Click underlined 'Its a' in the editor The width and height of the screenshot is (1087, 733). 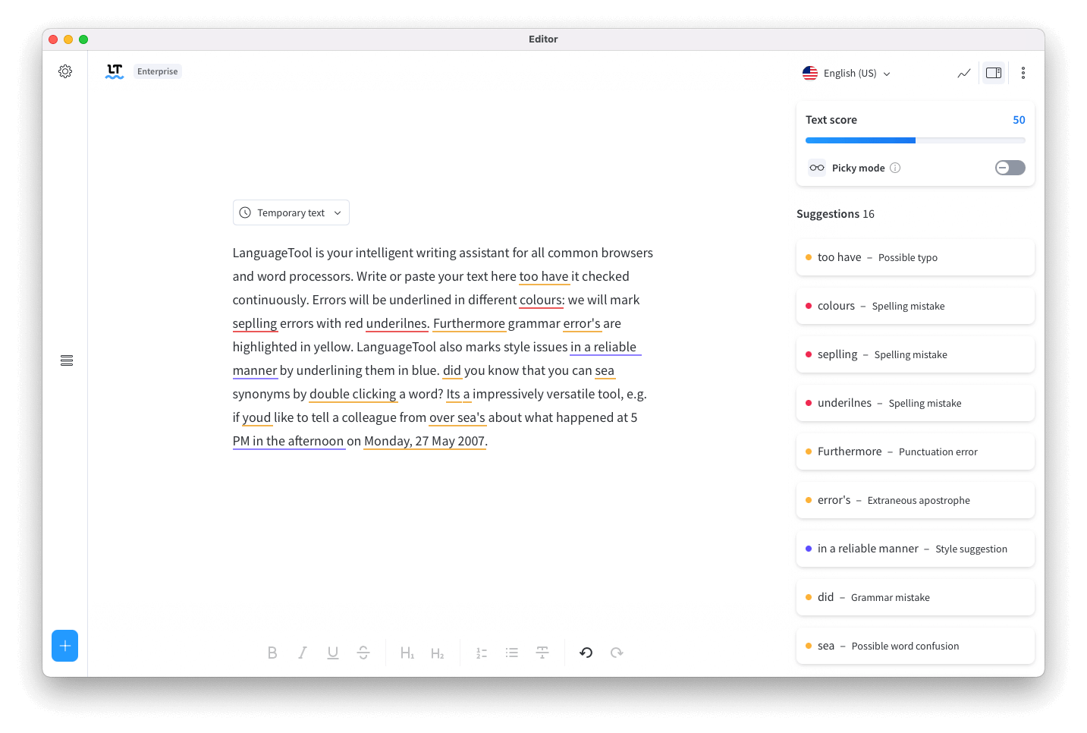[458, 394]
